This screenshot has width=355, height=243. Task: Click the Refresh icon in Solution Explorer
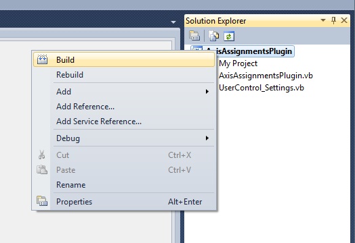pos(229,36)
